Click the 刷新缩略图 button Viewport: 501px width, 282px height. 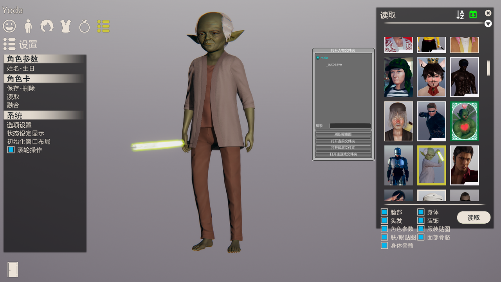point(343,134)
